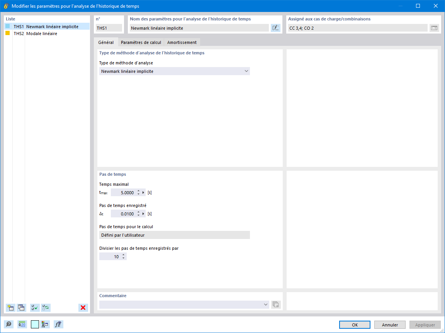Image resolution: width=445 pixels, height=333 pixels.
Task: Open the fx formula icon
Action: pyautogui.click(x=58, y=325)
